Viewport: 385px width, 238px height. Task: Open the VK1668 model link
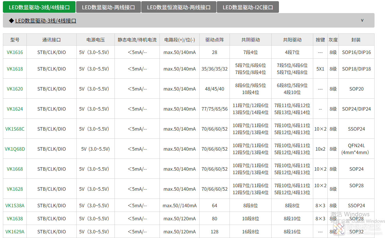click(15, 169)
